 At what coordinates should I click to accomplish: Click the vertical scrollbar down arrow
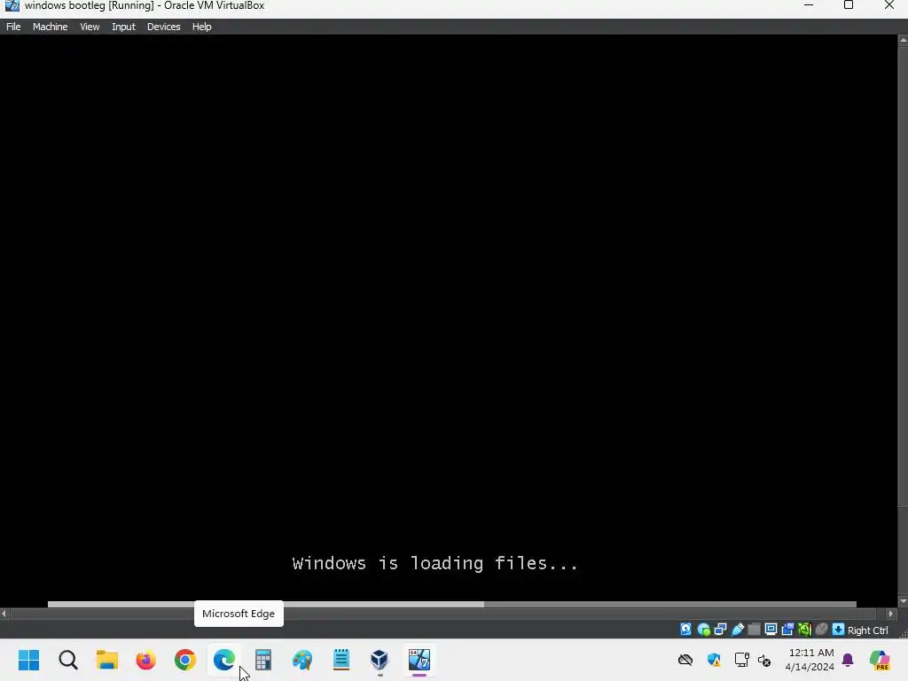tap(903, 602)
